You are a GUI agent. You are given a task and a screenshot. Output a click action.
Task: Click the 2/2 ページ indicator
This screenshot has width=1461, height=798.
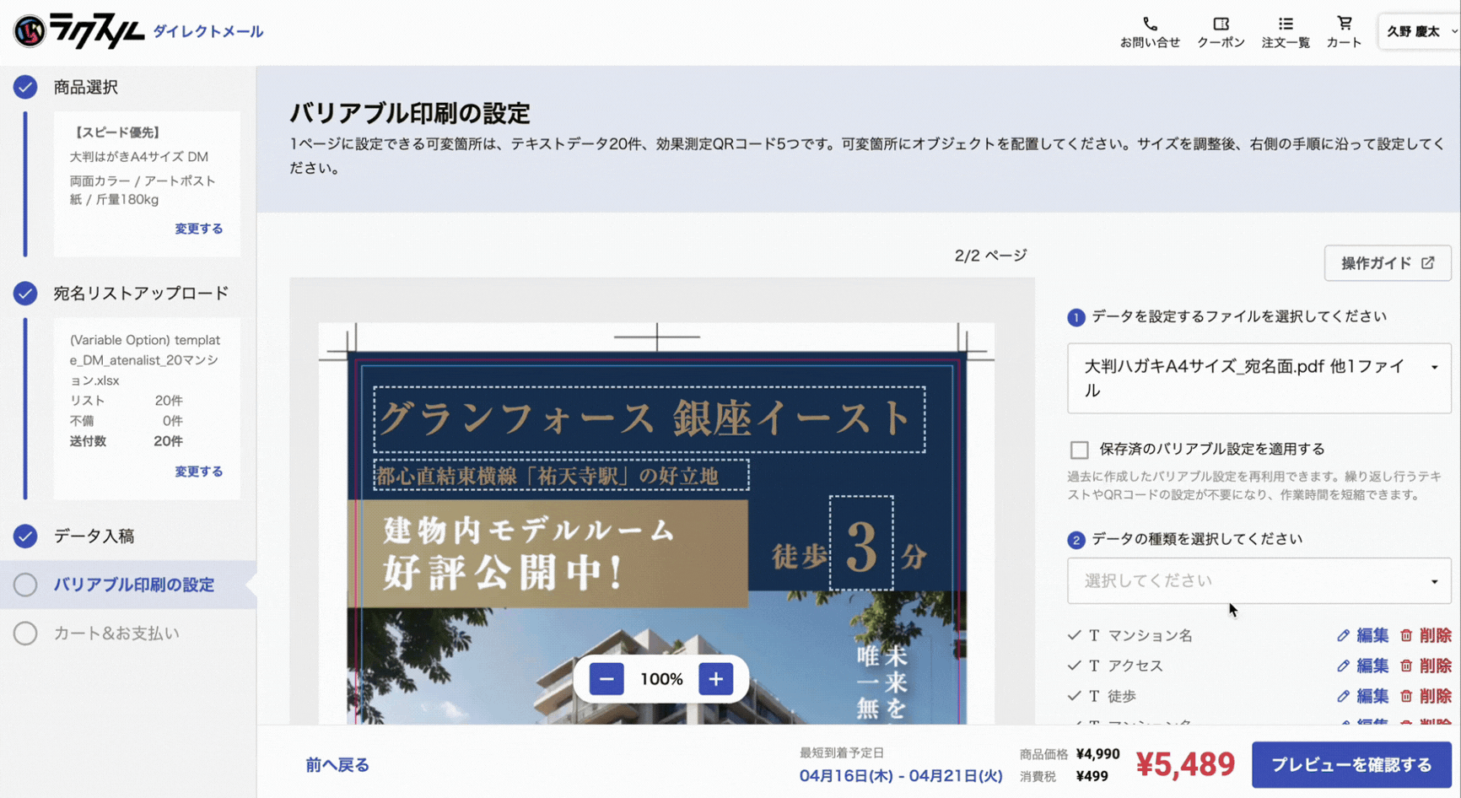coord(990,255)
